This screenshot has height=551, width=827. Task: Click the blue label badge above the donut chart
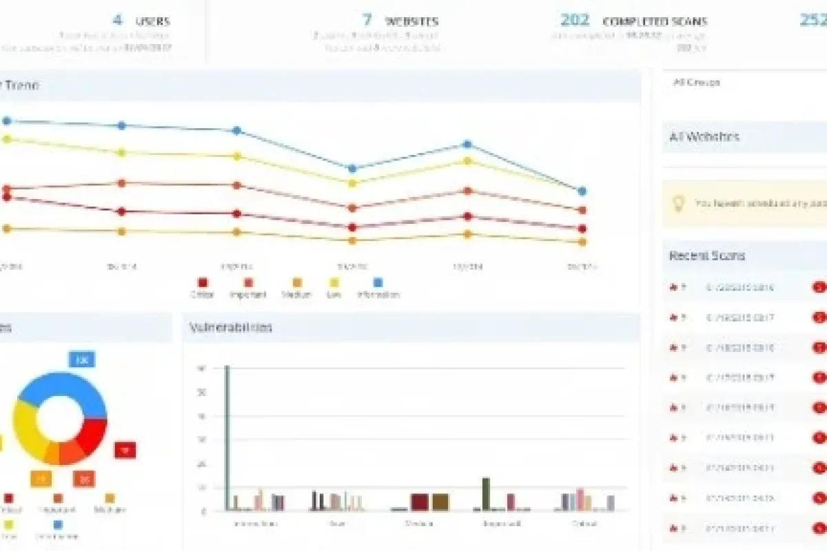pyautogui.click(x=81, y=360)
